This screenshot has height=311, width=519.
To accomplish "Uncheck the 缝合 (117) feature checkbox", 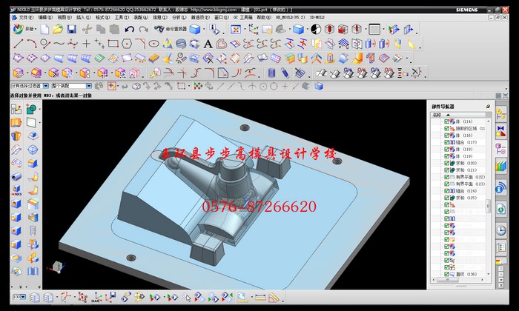I will point(447,143).
